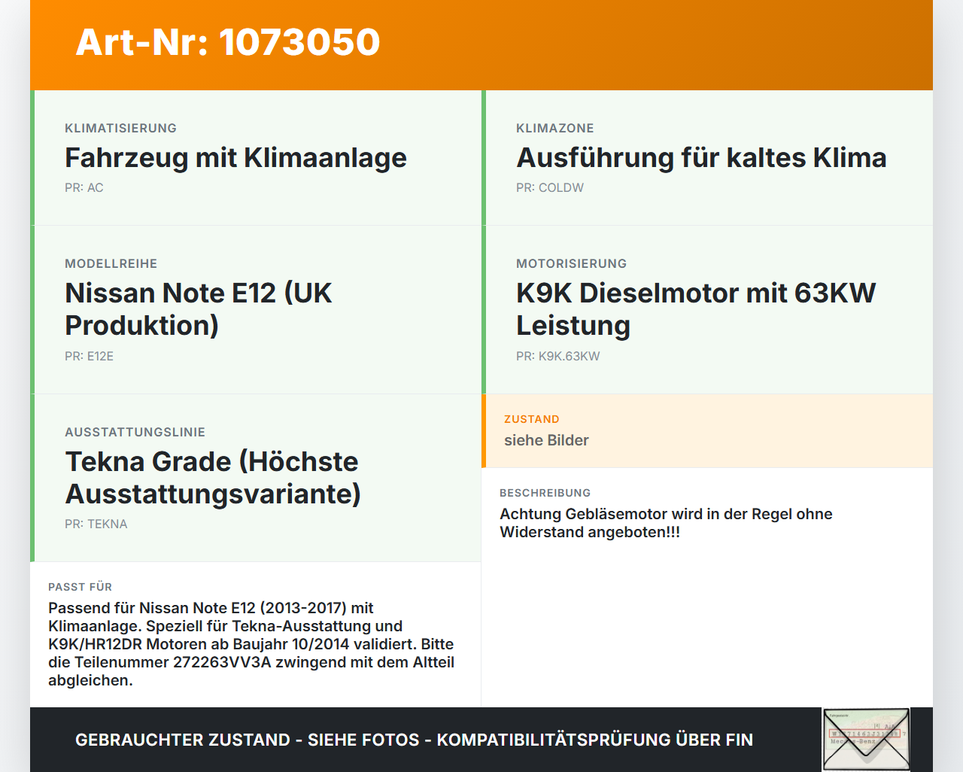Click the 'siehe Bilder' condition text

point(546,440)
